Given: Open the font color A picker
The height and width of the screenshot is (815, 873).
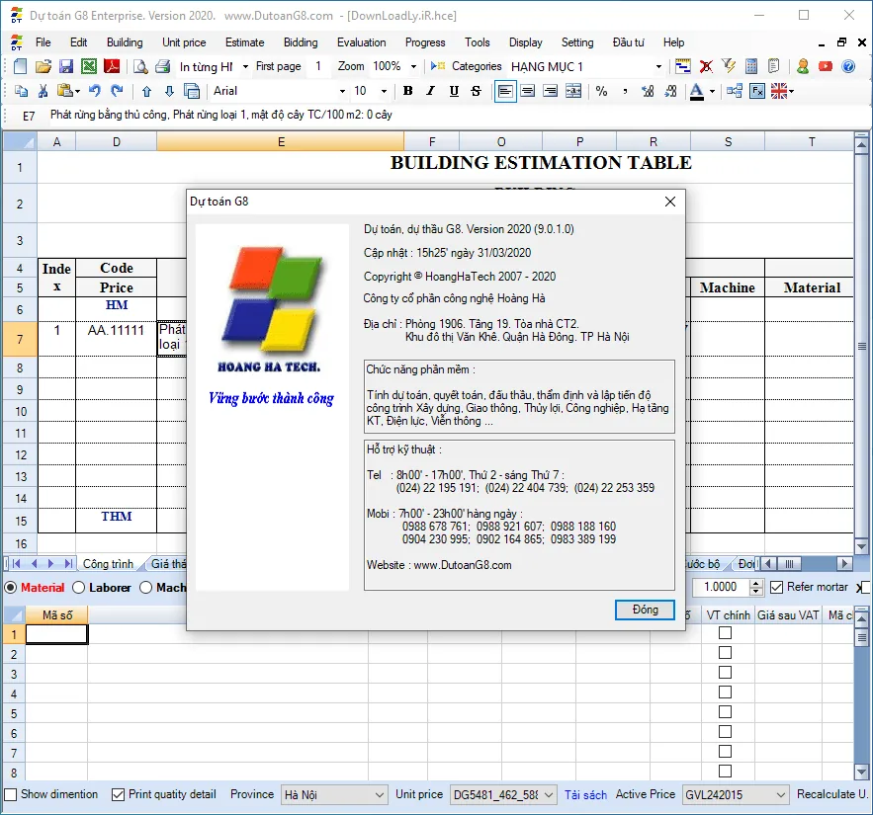Looking at the screenshot, I should click(696, 91).
